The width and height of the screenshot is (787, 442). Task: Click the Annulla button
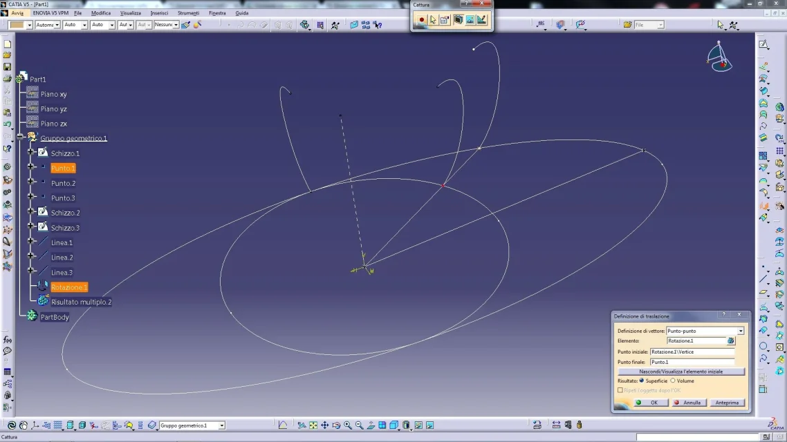(x=689, y=403)
